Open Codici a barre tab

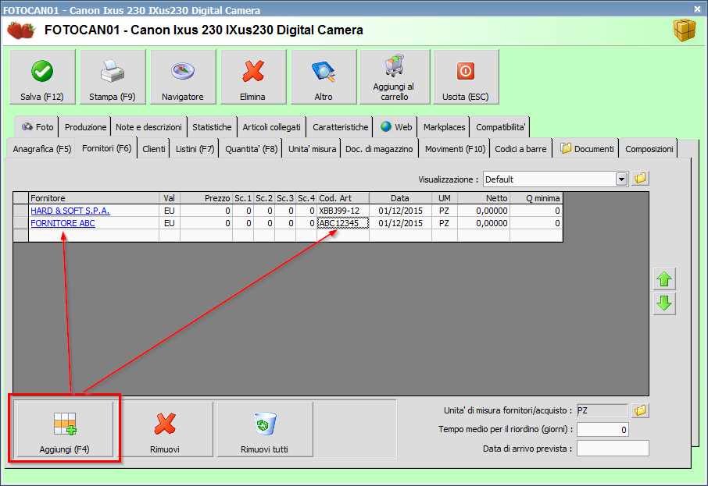tap(520, 149)
